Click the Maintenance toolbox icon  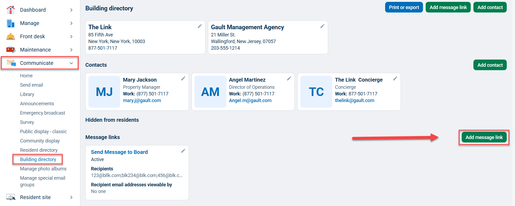pyautogui.click(x=11, y=50)
